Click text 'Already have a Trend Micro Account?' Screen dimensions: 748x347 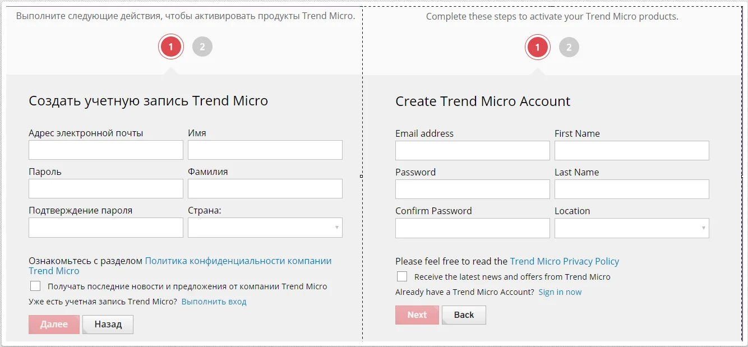[x=465, y=292]
